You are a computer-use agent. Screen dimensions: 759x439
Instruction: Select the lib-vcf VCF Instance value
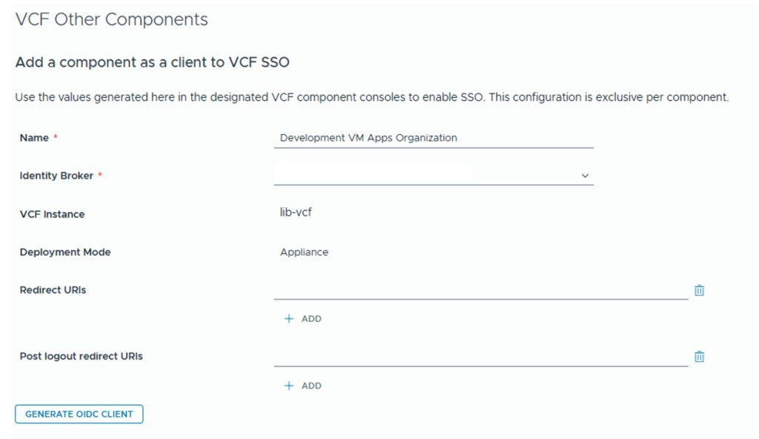[x=296, y=214]
